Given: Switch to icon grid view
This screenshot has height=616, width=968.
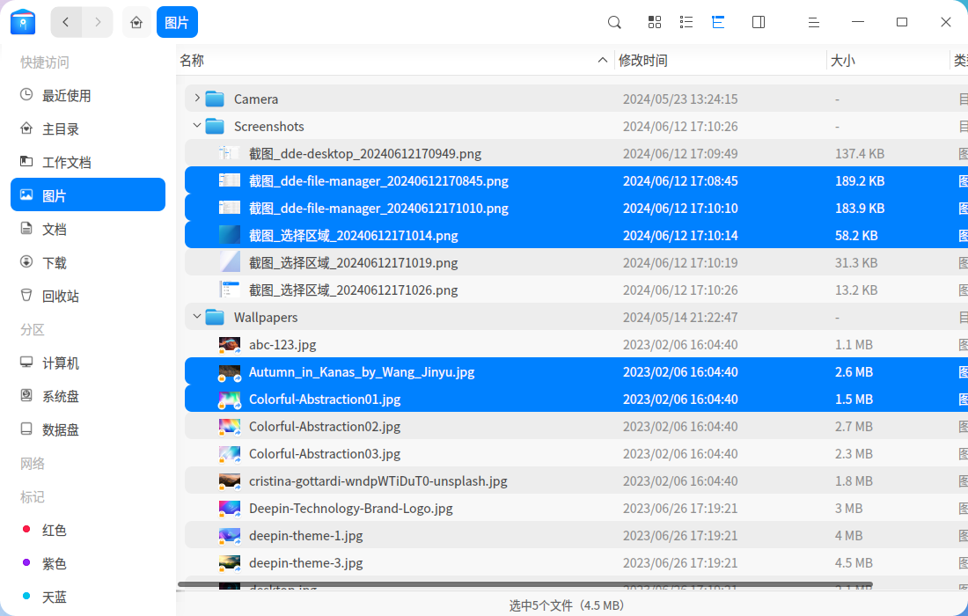Looking at the screenshot, I should point(654,22).
